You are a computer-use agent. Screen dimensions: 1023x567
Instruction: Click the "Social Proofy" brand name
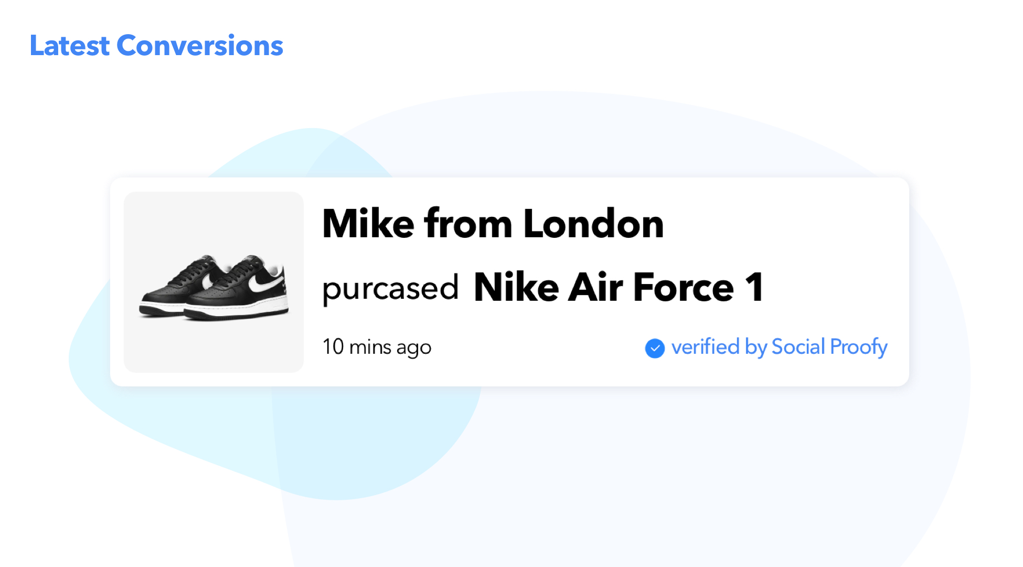click(829, 347)
